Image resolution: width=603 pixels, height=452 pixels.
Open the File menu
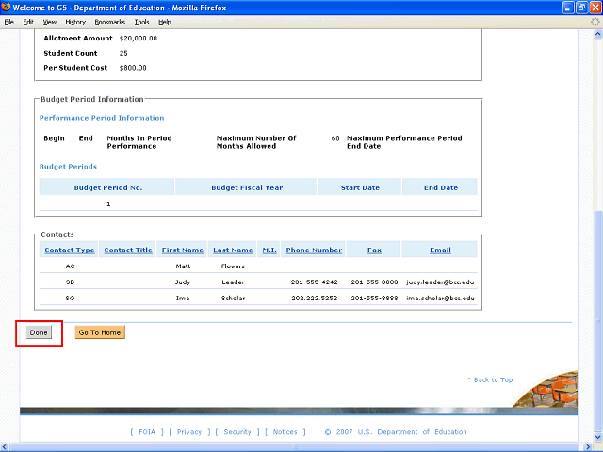9,22
